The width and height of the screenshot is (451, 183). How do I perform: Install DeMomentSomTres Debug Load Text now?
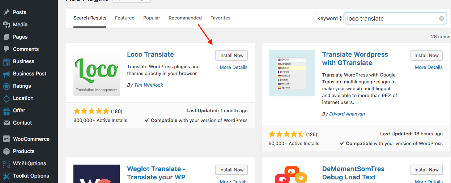tap(426, 170)
